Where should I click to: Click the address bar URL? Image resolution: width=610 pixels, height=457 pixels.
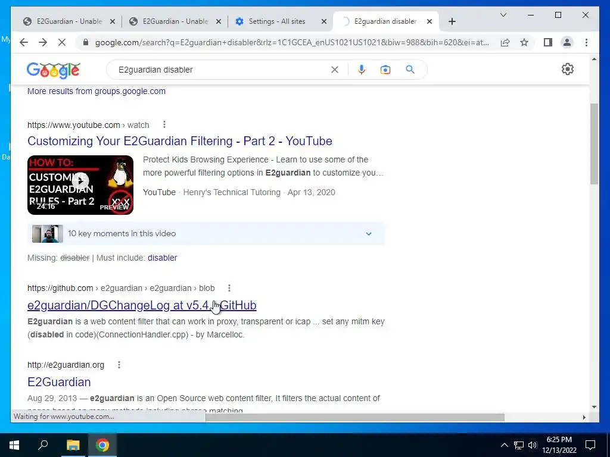click(x=292, y=42)
